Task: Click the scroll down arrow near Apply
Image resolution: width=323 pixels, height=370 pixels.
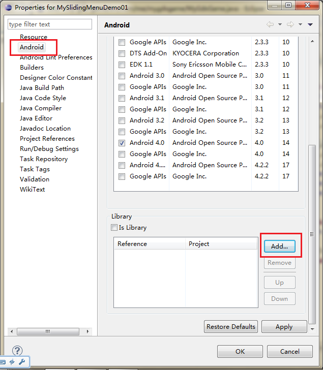Action: pyautogui.click(x=312, y=329)
